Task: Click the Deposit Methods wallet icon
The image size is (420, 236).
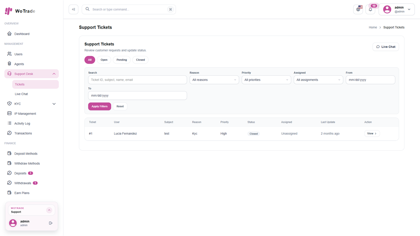Action: 9,153
